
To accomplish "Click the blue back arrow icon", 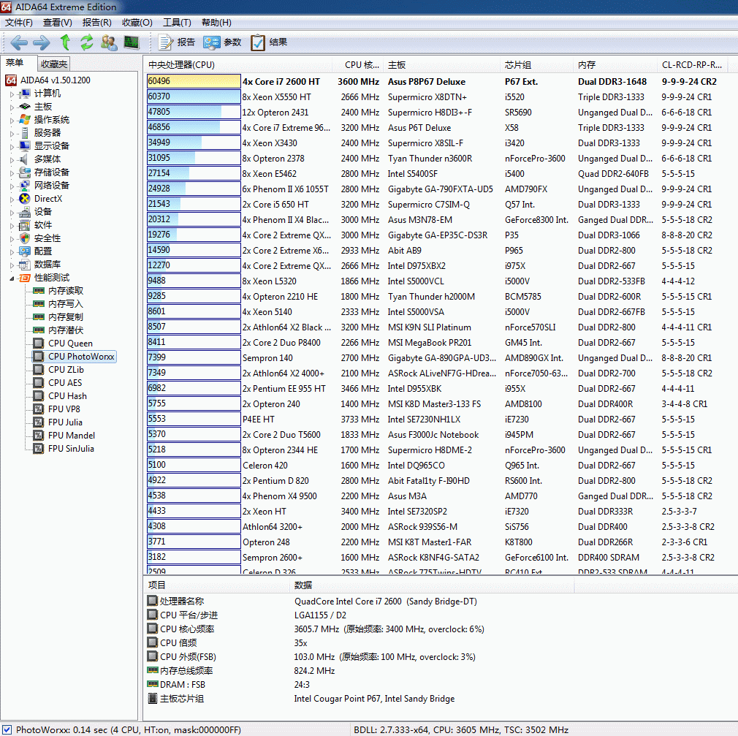I will point(20,42).
